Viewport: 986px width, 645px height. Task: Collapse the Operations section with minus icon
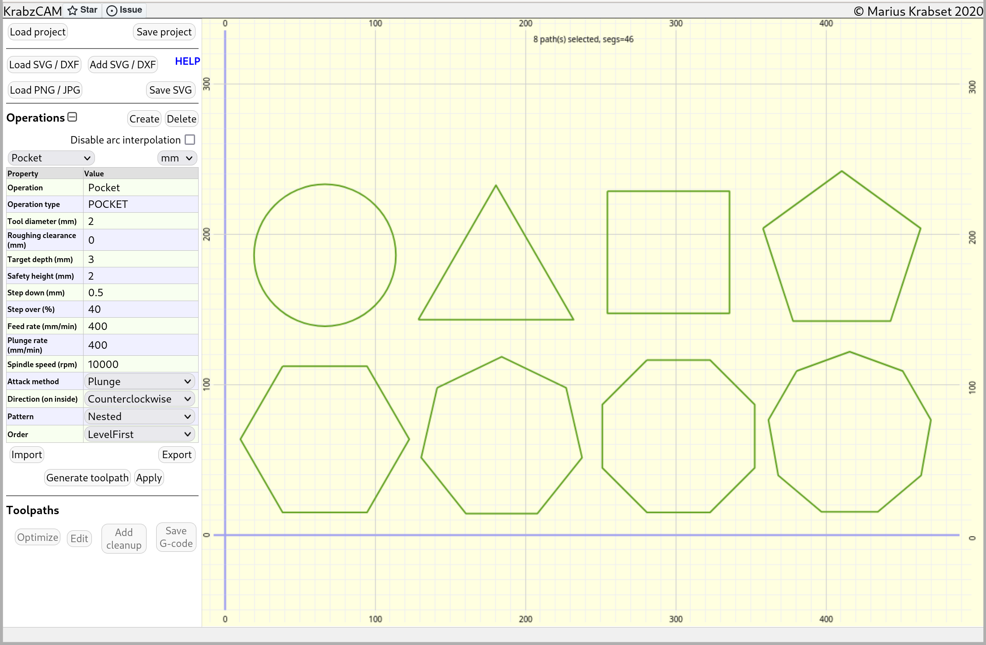click(73, 117)
